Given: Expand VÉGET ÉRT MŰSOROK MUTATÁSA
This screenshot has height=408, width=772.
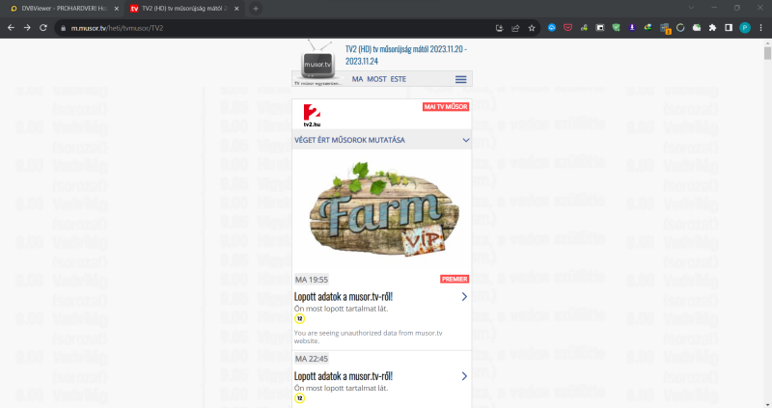Looking at the screenshot, I should [381, 140].
